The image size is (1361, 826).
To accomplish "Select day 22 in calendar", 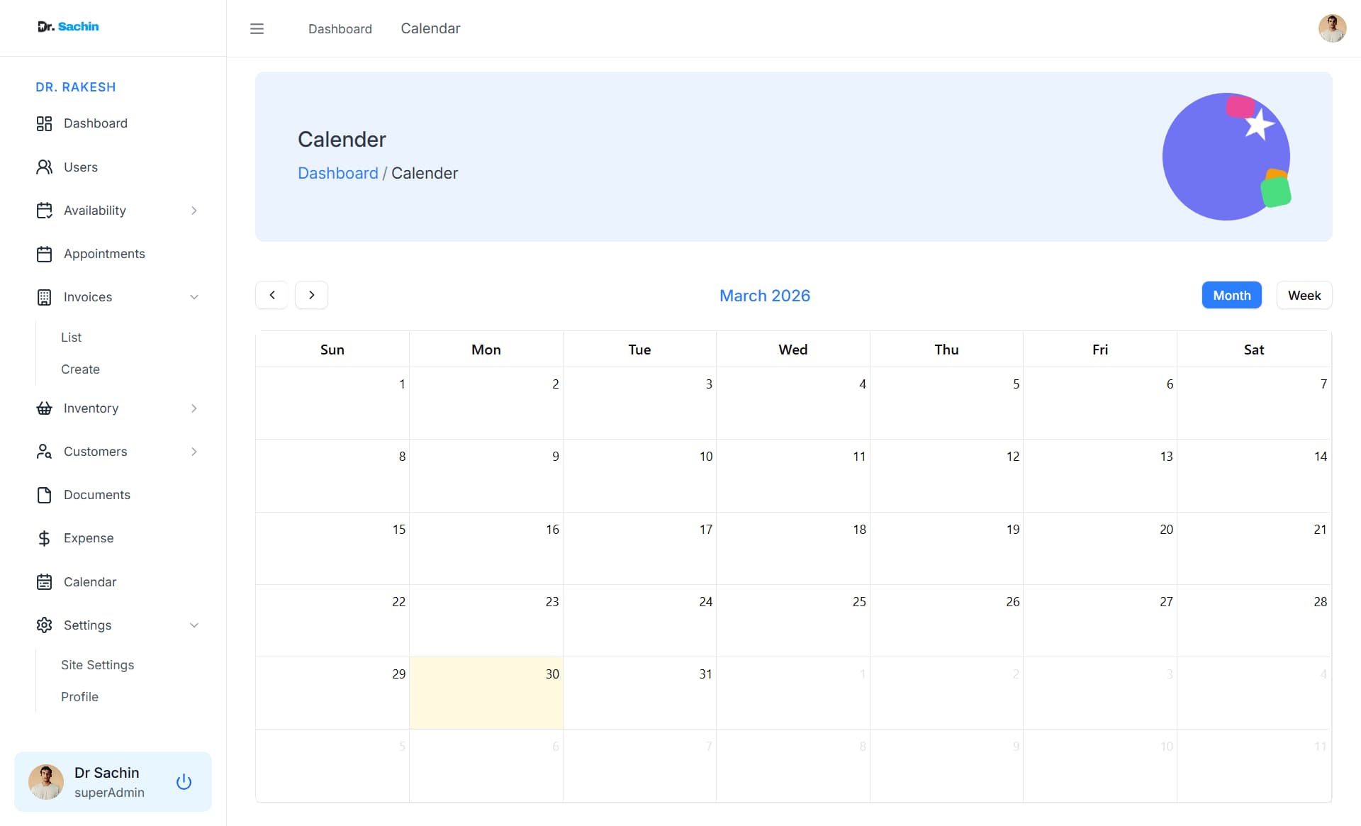I will pyautogui.click(x=332, y=620).
